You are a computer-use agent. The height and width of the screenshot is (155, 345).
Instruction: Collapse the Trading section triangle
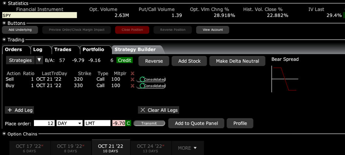tap(4, 40)
